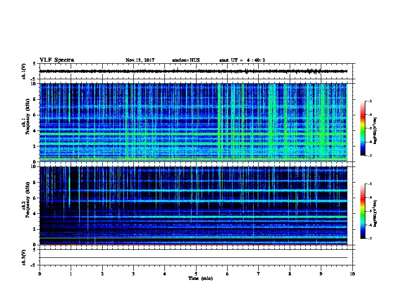Click time axis tick label "1"
Image resolution: width=397 pixels, height=307 pixels.
(71, 273)
